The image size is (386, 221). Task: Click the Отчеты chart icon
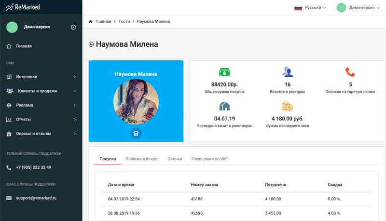coord(9,119)
